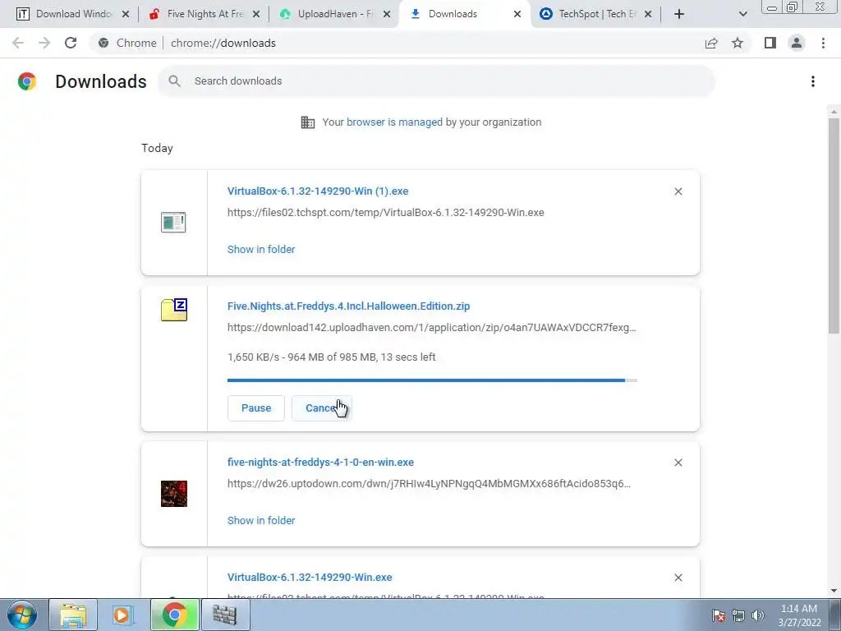Image resolution: width=841 pixels, height=631 pixels.
Task: Click the scrollbar up arrow
Action: (834, 112)
